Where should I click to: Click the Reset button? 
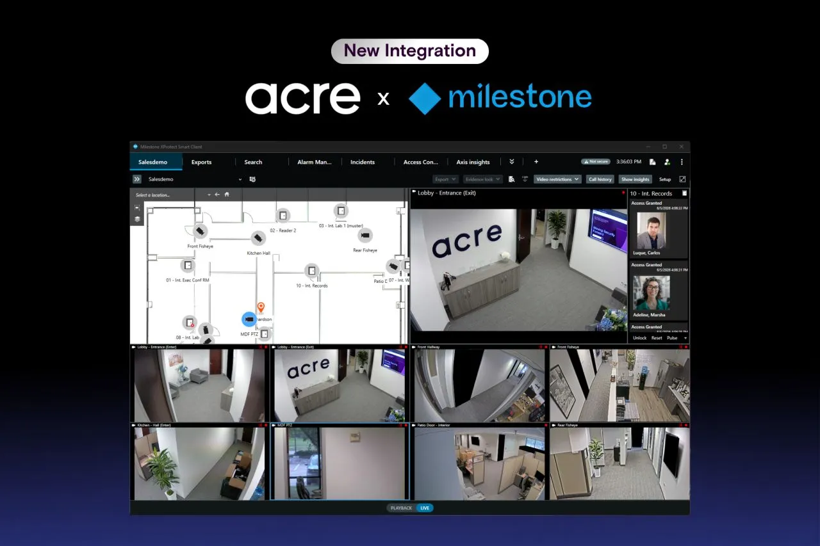[657, 338]
